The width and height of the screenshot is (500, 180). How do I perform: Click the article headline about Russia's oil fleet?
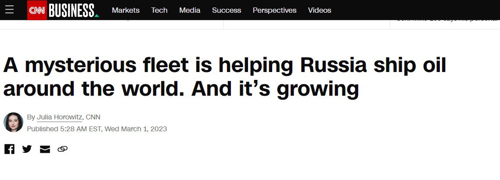pos(224,77)
